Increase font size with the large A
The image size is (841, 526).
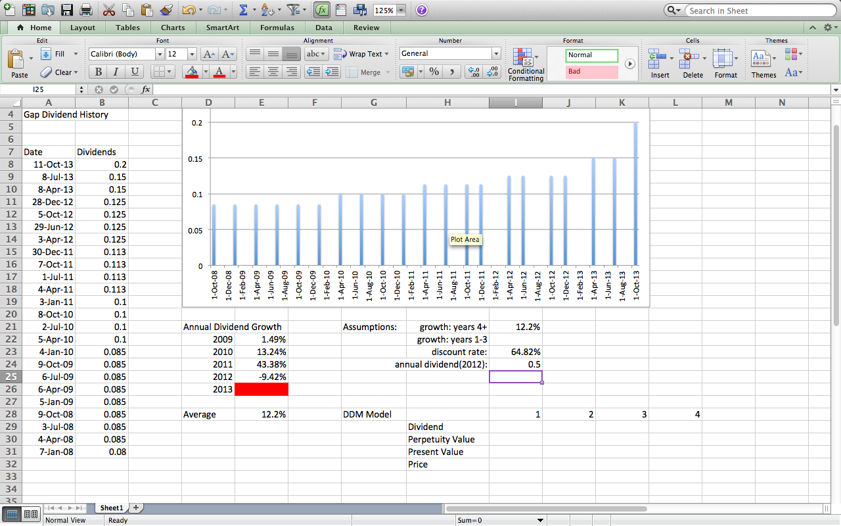point(209,55)
